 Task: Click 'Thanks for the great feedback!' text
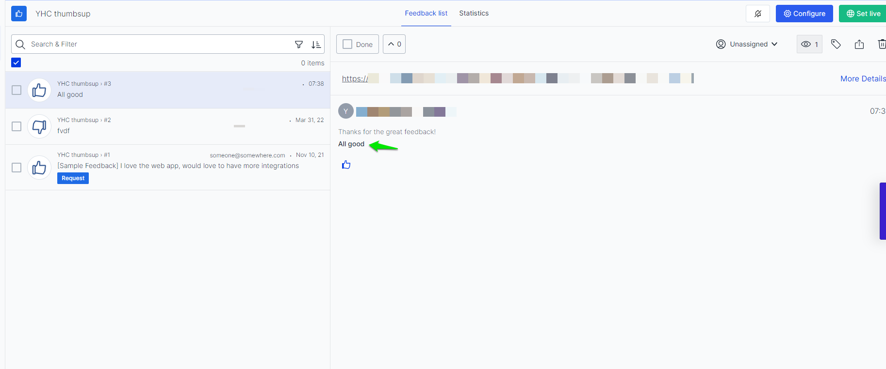click(387, 132)
